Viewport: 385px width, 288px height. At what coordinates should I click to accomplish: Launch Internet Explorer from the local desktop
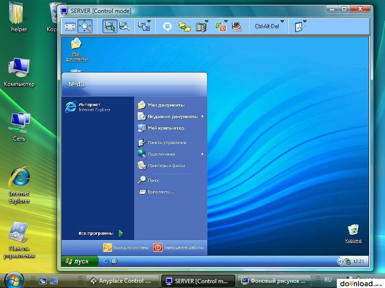point(19,185)
